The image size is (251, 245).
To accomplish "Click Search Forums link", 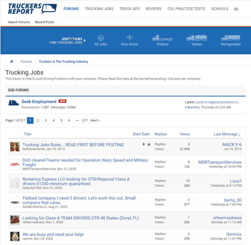I will coord(19,22).
